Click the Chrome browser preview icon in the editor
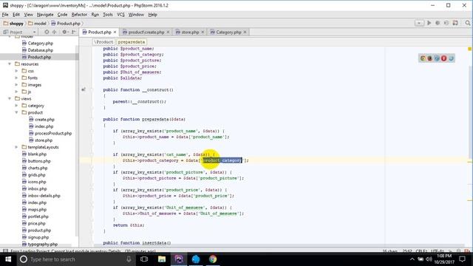 point(423,58)
